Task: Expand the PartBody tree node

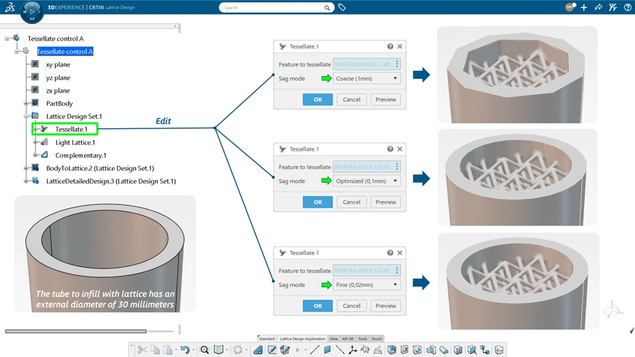Action: (26, 104)
